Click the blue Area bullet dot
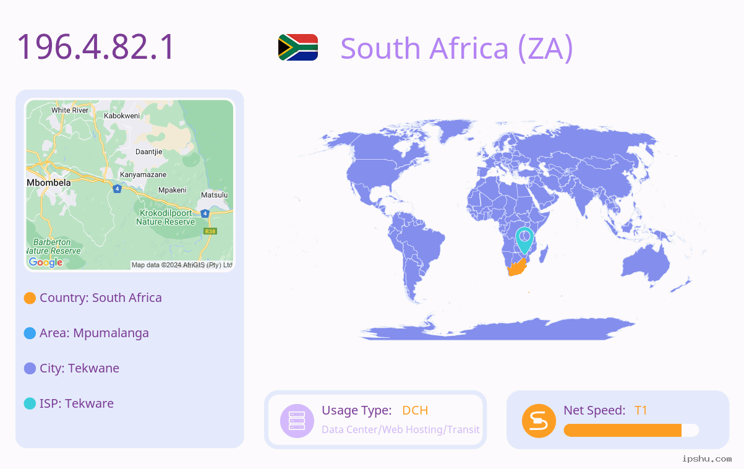Image resolution: width=744 pixels, height=469 pixels. 30,333
